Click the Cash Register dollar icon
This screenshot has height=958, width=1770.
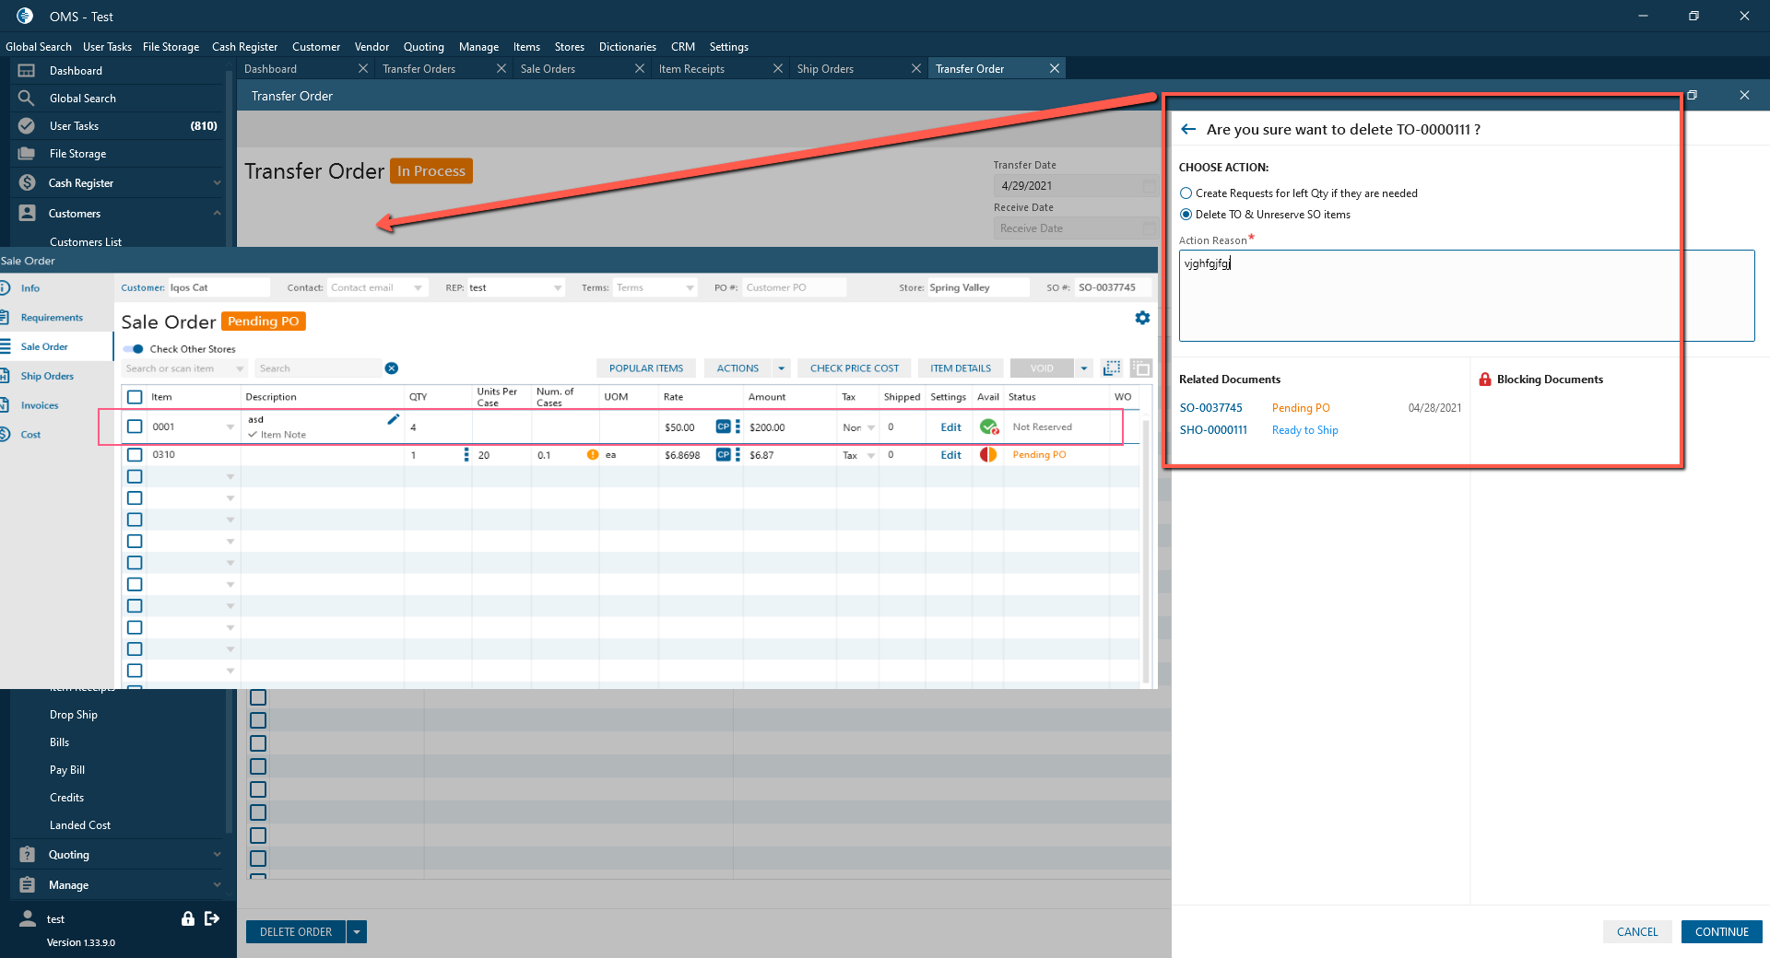(x=27, y=183)
